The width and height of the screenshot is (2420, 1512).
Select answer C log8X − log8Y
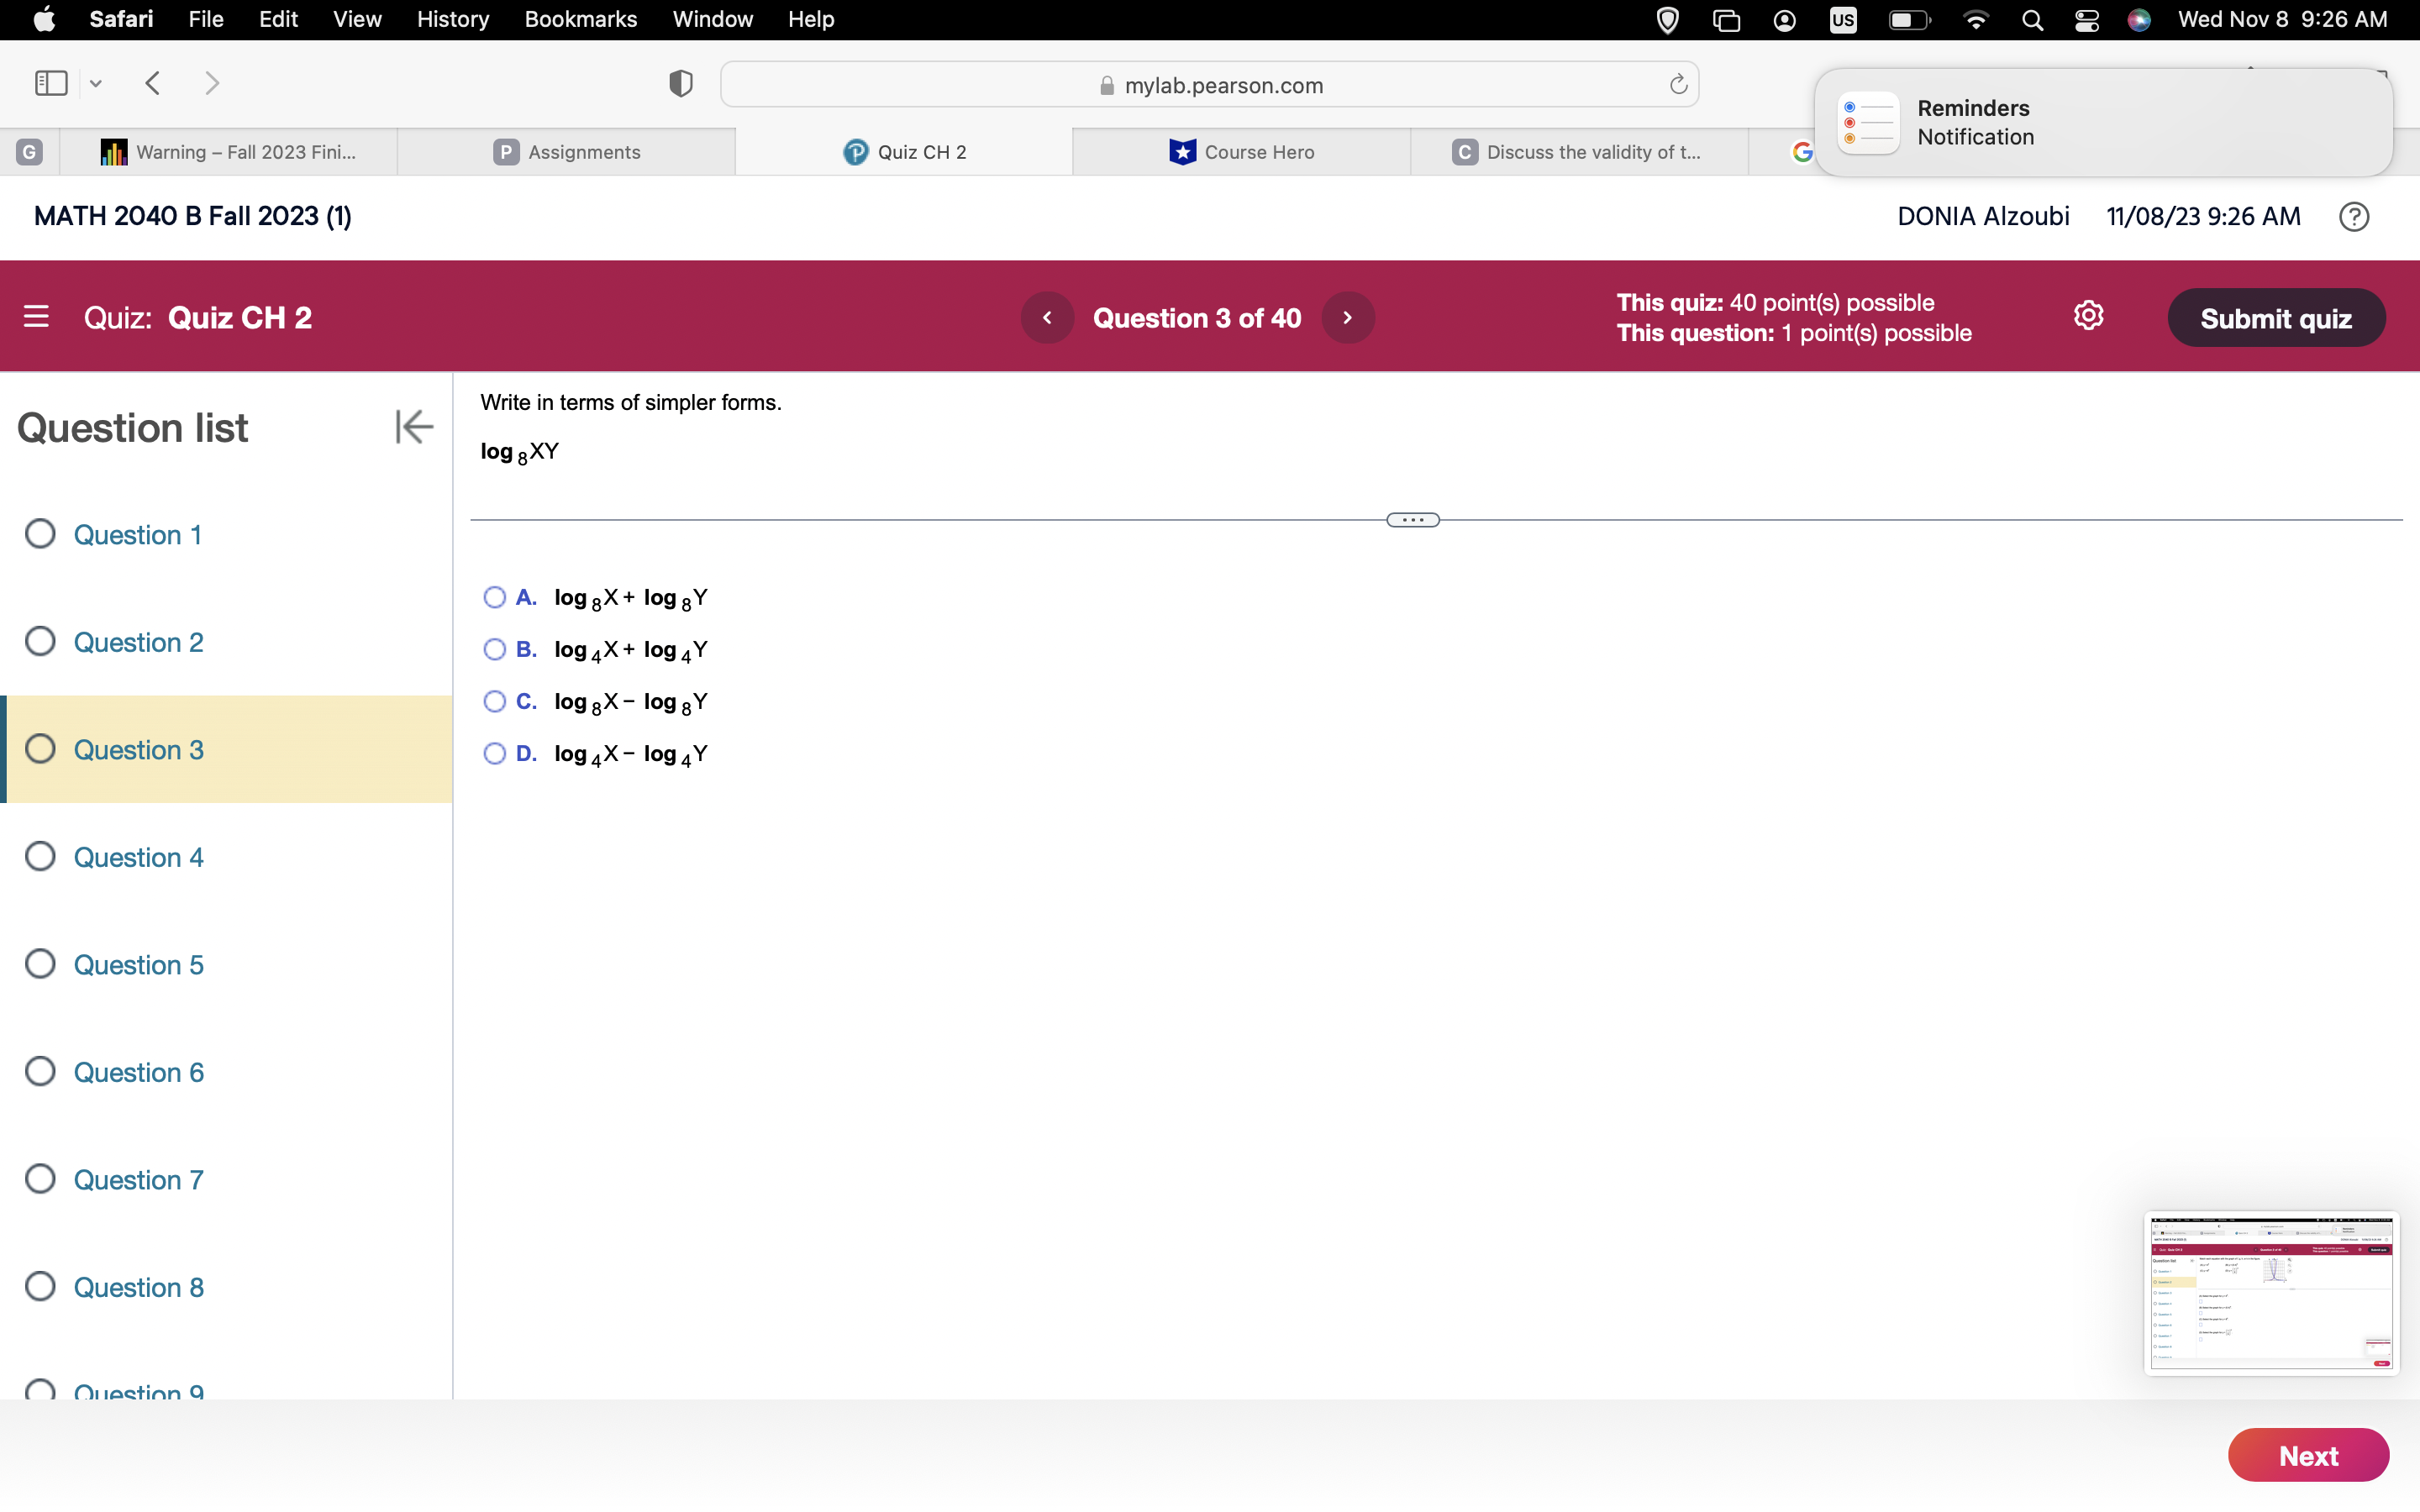[x=495, y=702]
